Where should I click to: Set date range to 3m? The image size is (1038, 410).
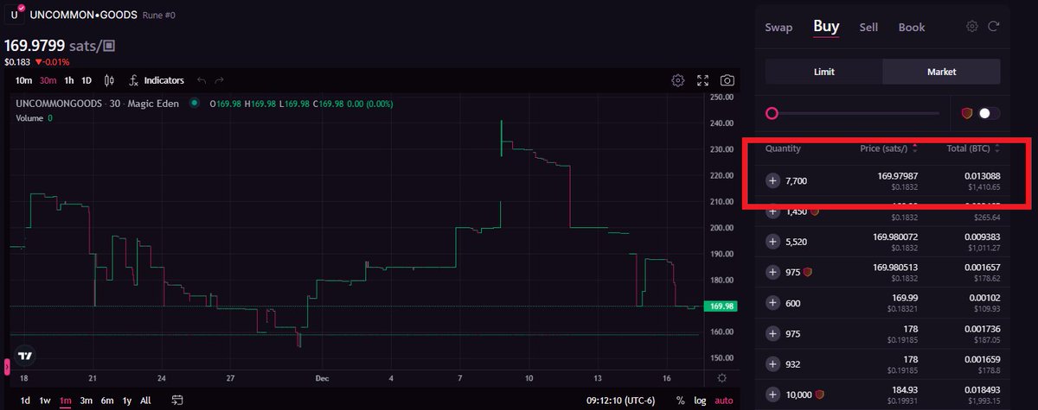(86, 401)
